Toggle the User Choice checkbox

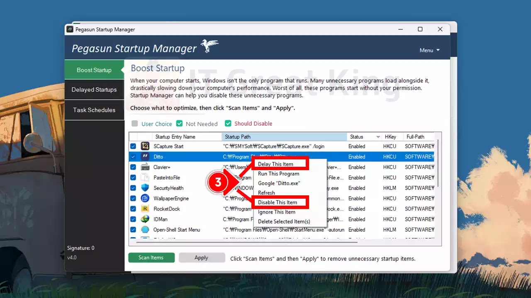pyautogui.click(x=134, y=123)
